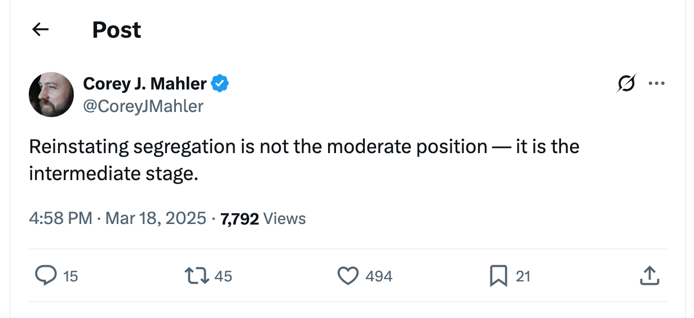
Task: Click the 4:58 PM Mar 18, 2025 timestamp
Action: [x=117, y=218]
